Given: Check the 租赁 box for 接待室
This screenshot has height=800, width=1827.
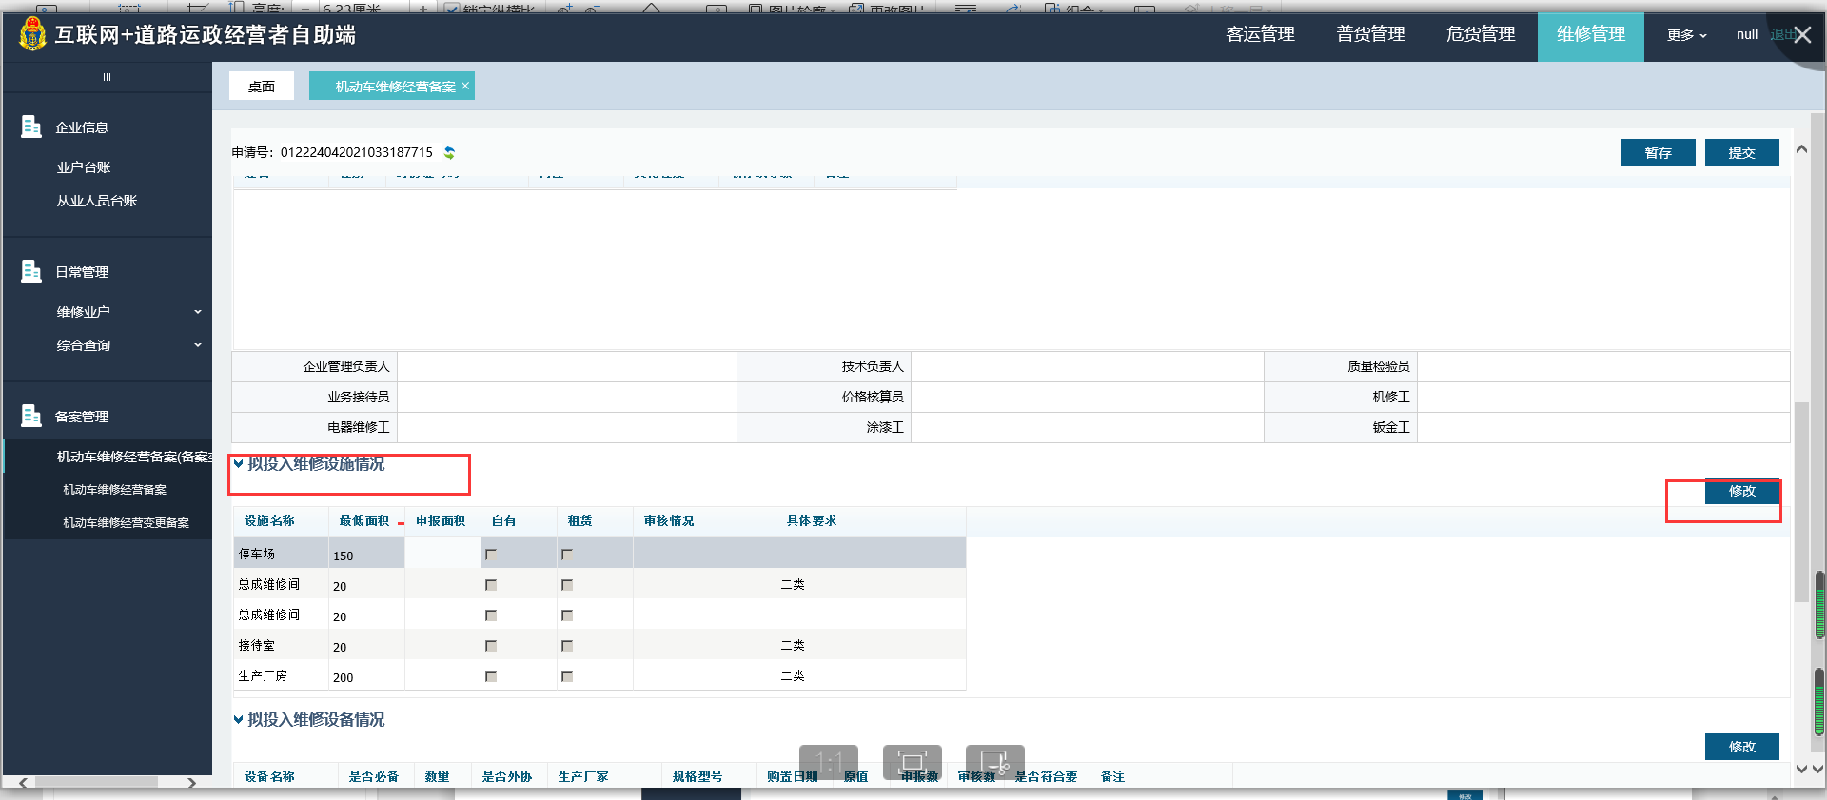Looking at the screenshot, I should tap(567, 646).
